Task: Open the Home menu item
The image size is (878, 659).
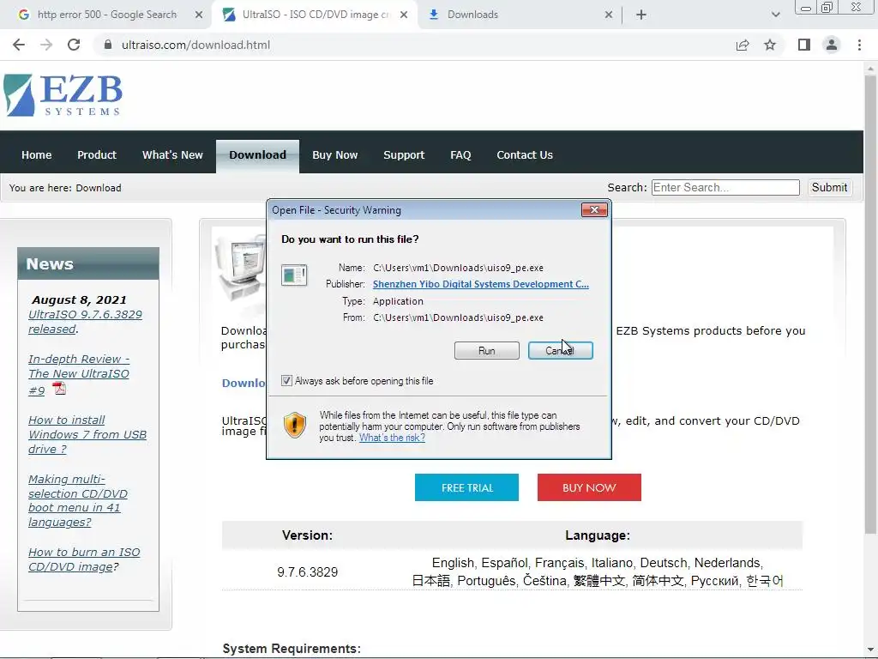Action: 36,154
